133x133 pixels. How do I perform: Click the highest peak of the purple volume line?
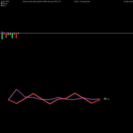pos(17,89)
